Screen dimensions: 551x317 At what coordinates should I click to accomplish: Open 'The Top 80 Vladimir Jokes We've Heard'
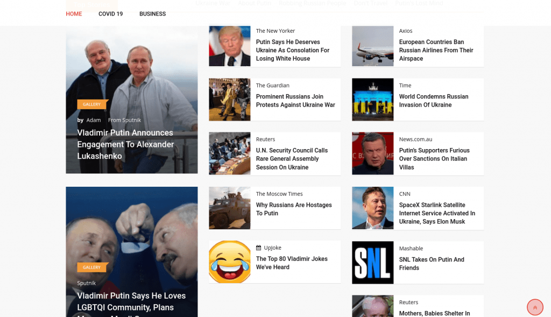click(292, 263)
